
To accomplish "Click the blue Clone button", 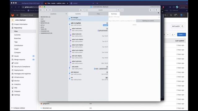I will [x=182, y=35].
